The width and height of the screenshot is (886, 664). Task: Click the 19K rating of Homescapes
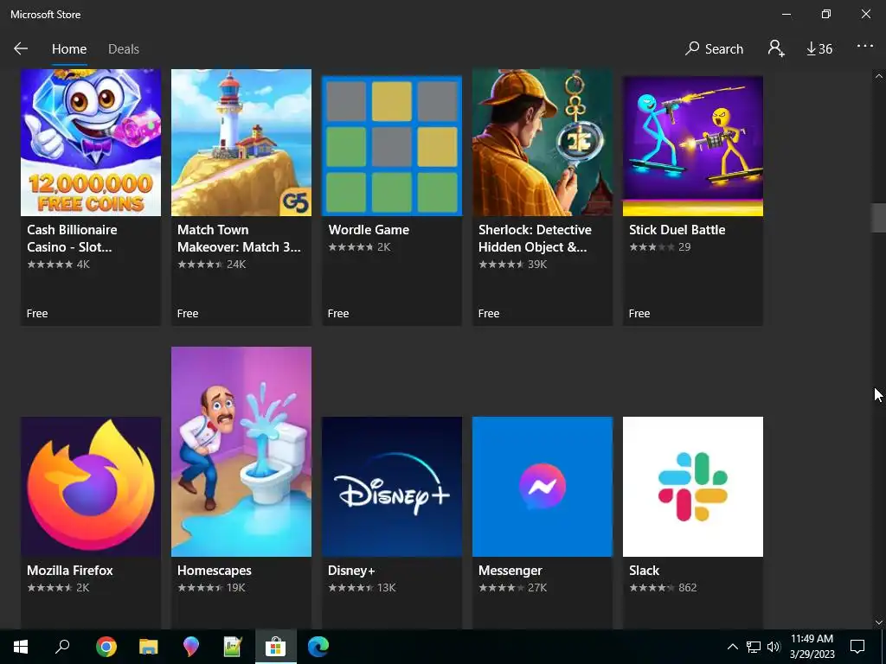(x=211, y=588)
